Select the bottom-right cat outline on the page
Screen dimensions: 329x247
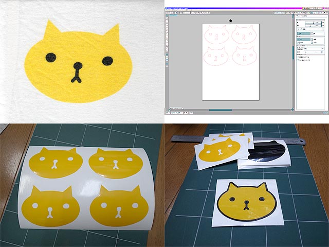click(245, 56)
